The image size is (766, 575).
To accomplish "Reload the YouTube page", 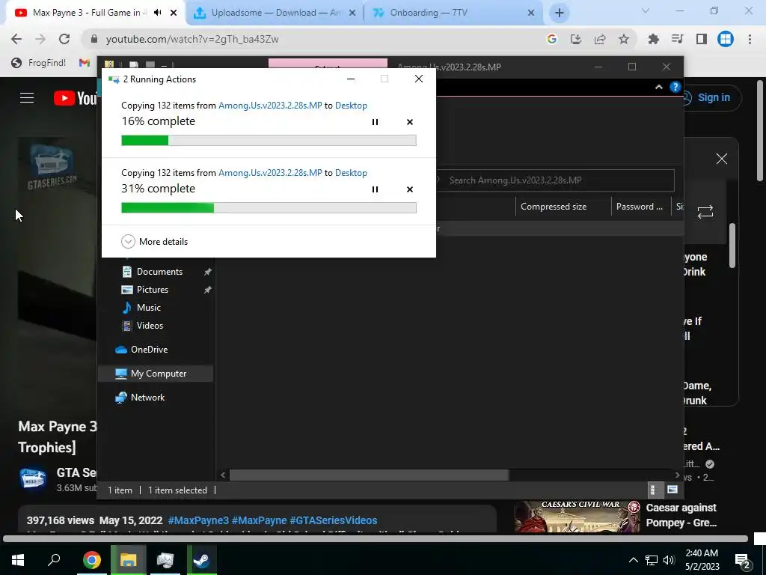I will pyautogui.click(x=64, y=39).
